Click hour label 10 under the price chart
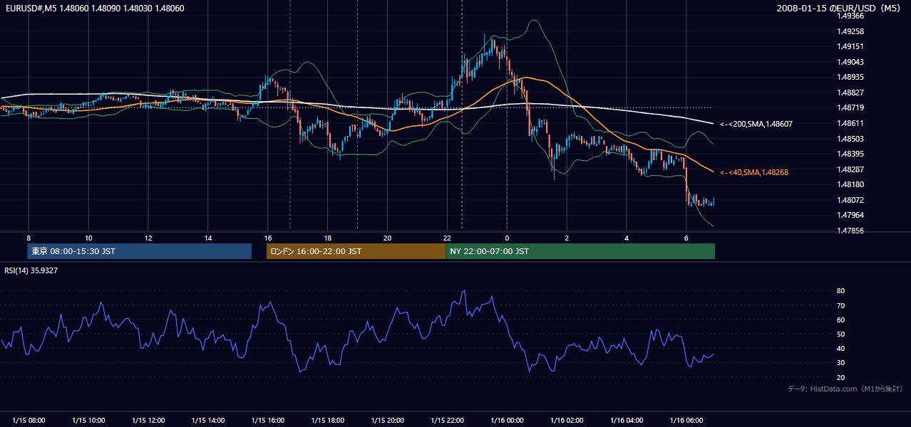The width and height of the screenshot is (911, 427). 88,238
